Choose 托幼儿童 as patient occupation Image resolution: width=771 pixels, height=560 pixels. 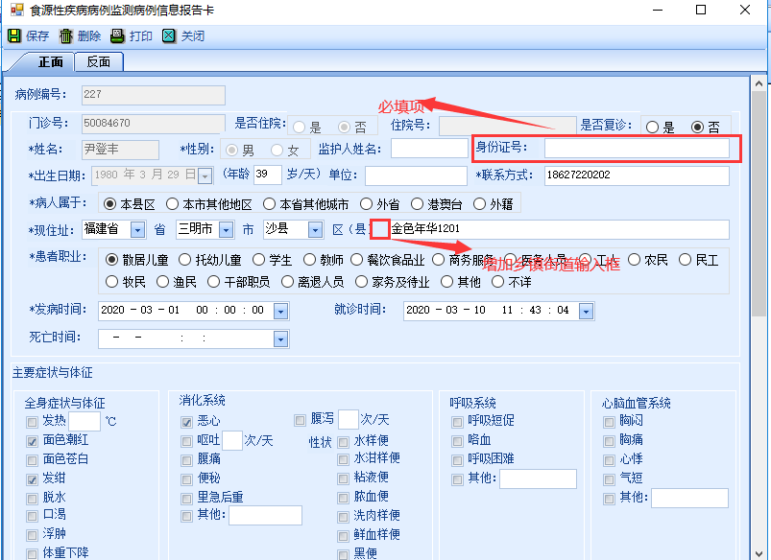(x=185, y=259)
